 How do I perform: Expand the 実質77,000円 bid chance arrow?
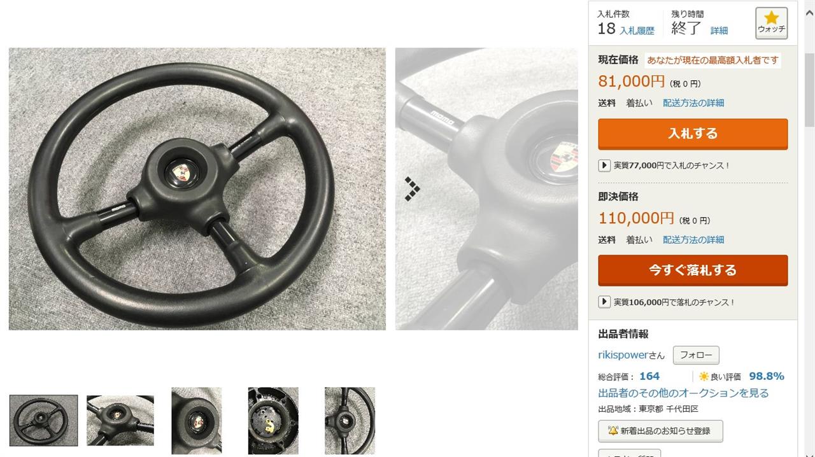604,165
